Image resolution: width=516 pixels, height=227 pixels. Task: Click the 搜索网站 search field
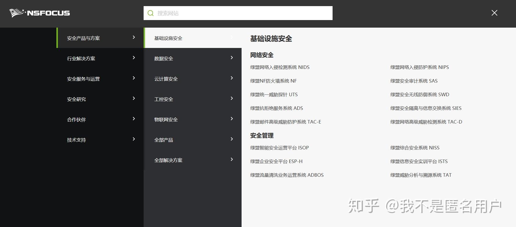tap(238, 13)
